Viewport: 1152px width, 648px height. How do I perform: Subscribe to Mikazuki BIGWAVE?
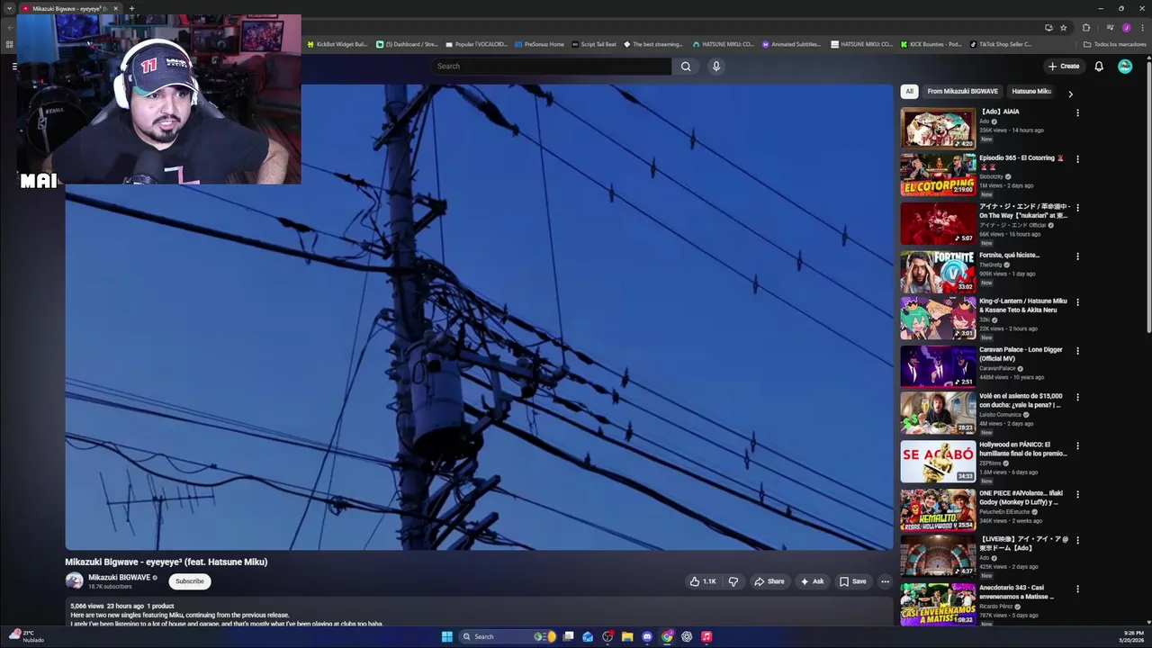tap(189, 581)
